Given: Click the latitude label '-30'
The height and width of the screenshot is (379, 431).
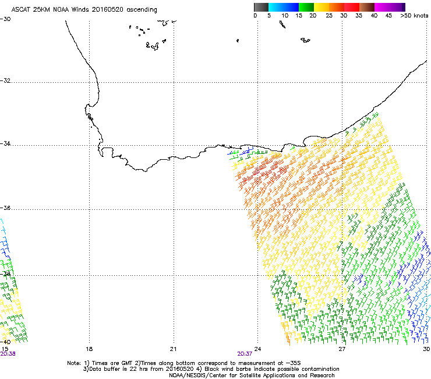Looking at the screenshot, I should [5, 19].
